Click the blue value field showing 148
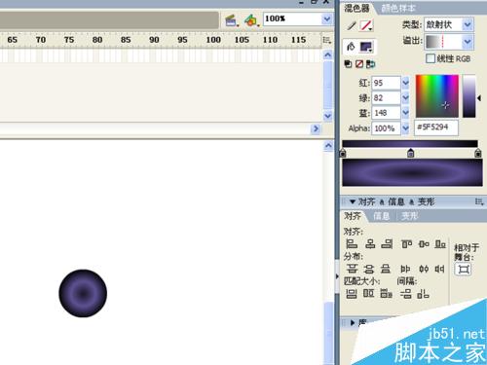This screenshot has width=487, height=365. [386, 113]
